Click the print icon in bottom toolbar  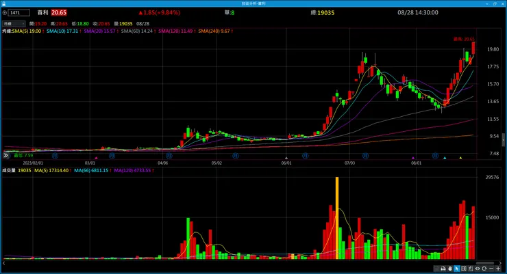pyautogui.click(x=443, y=269)
